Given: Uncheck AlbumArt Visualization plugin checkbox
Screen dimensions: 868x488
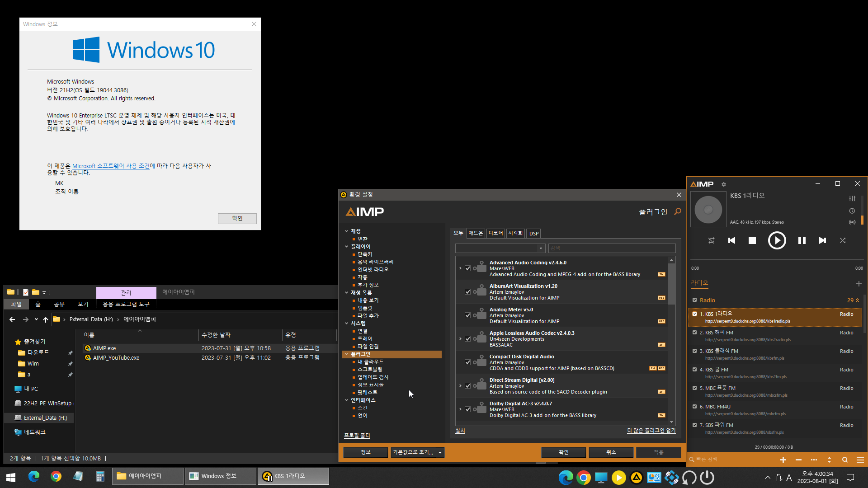Looking at the screenshot, I should coord(468,292).
